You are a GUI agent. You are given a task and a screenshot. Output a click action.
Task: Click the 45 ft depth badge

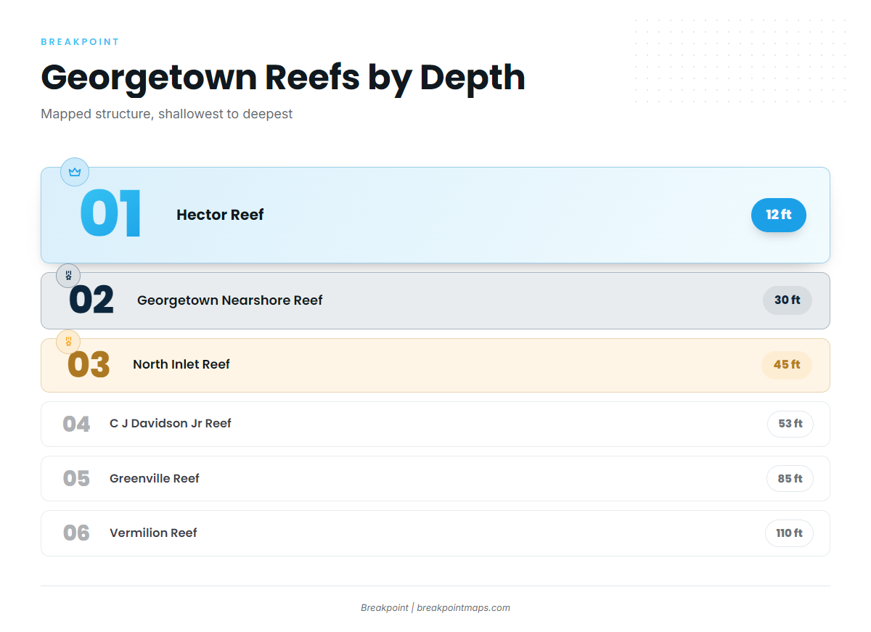click(x=787, y=365)
